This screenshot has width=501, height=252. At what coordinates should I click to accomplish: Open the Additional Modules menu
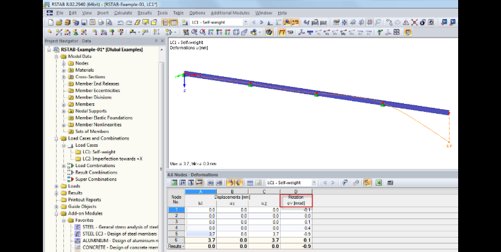point(230,13)
